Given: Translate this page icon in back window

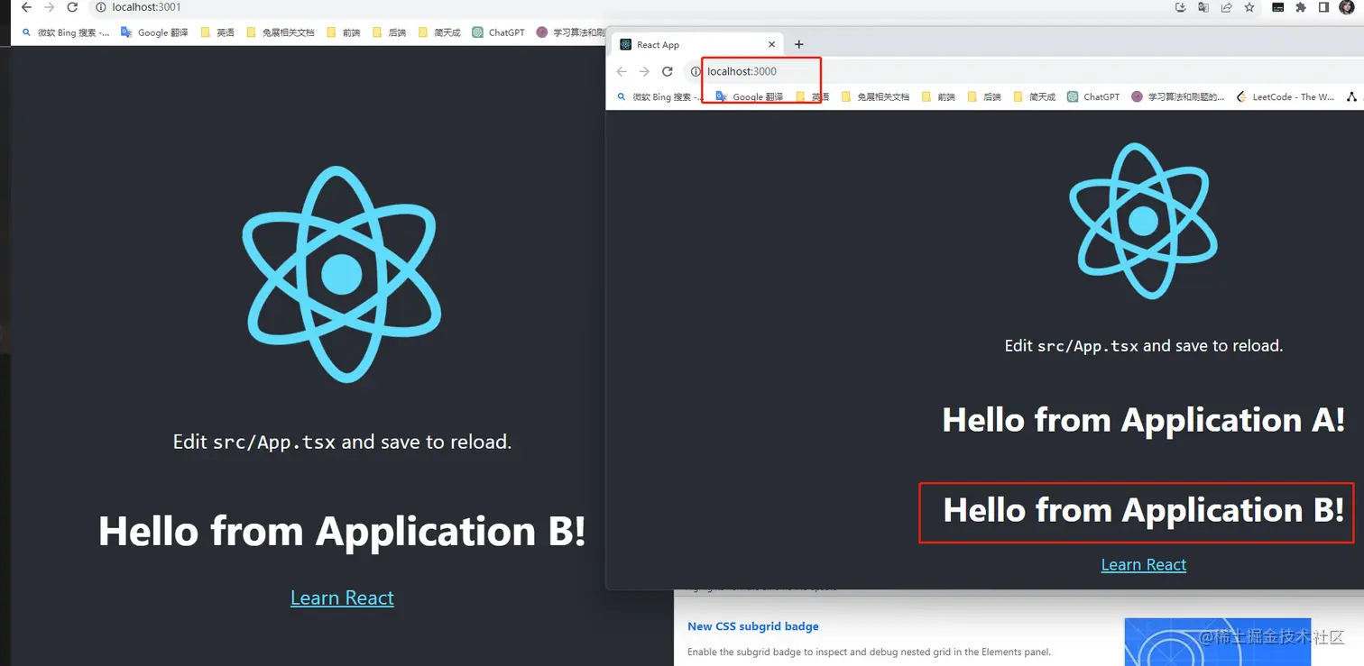Looking at the screenshot, I should (1203, 7).
